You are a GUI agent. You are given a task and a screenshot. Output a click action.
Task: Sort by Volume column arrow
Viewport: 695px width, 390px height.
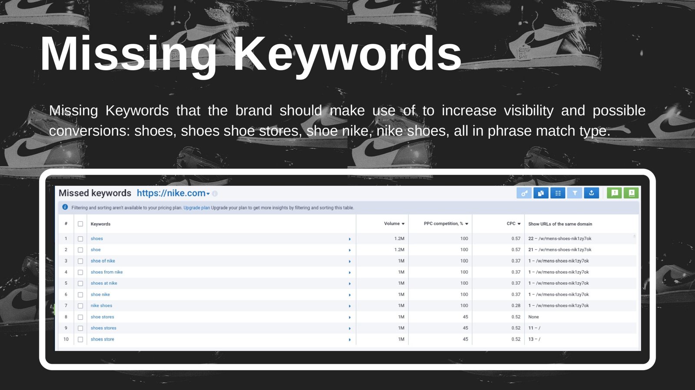coord(403,224)
